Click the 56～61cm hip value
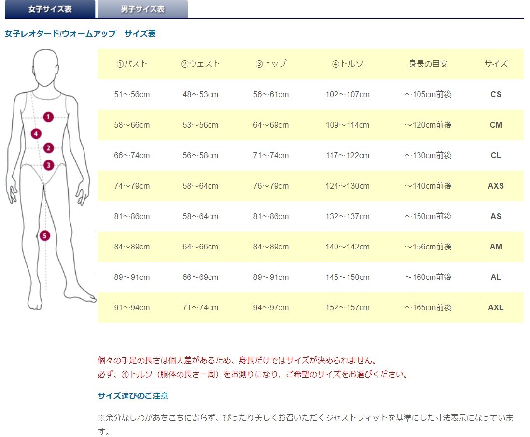This screenshot has height=437, width=530. click(x=271, y=94)
